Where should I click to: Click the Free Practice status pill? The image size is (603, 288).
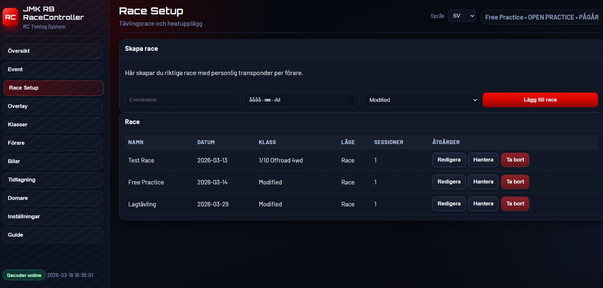click(541, 17)
